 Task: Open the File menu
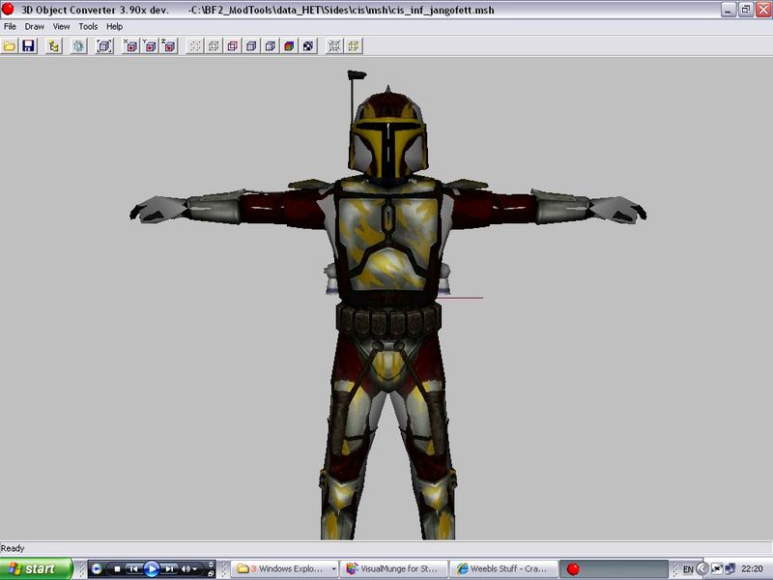10,27
